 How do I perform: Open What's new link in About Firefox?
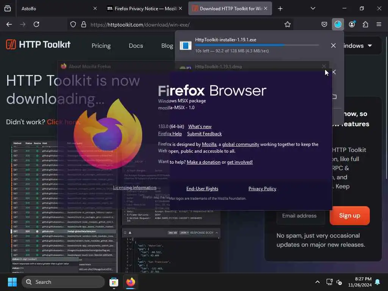pyautogui.click(x=200, y=127)
